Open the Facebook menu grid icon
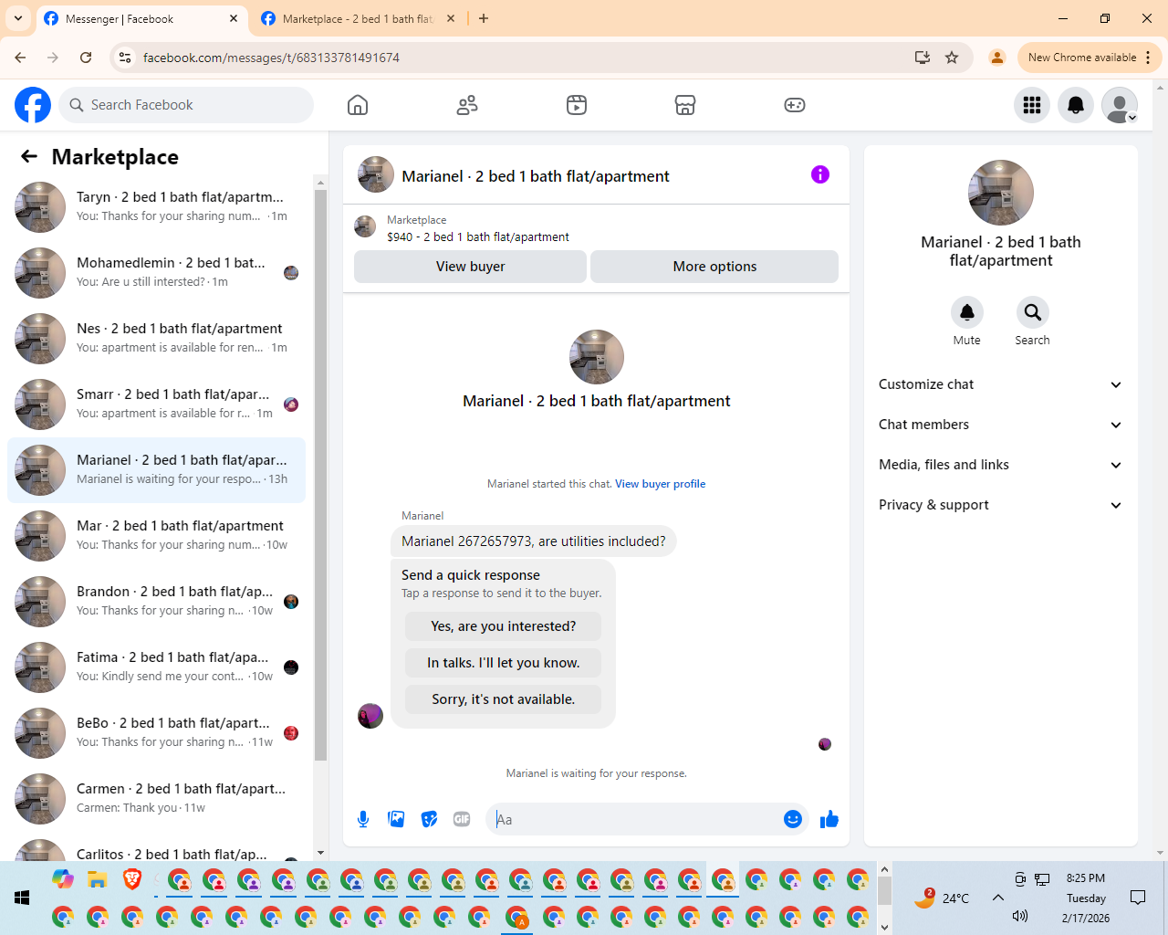The height and width of the screenshot is (935, 1168). (1032, 105)
